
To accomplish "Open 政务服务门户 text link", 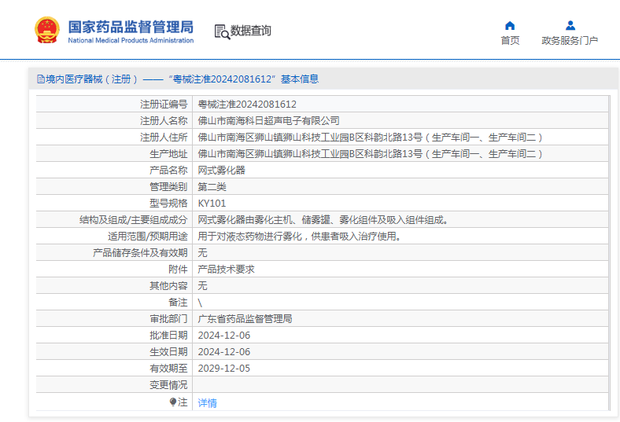I will click(x=570, y=40).
